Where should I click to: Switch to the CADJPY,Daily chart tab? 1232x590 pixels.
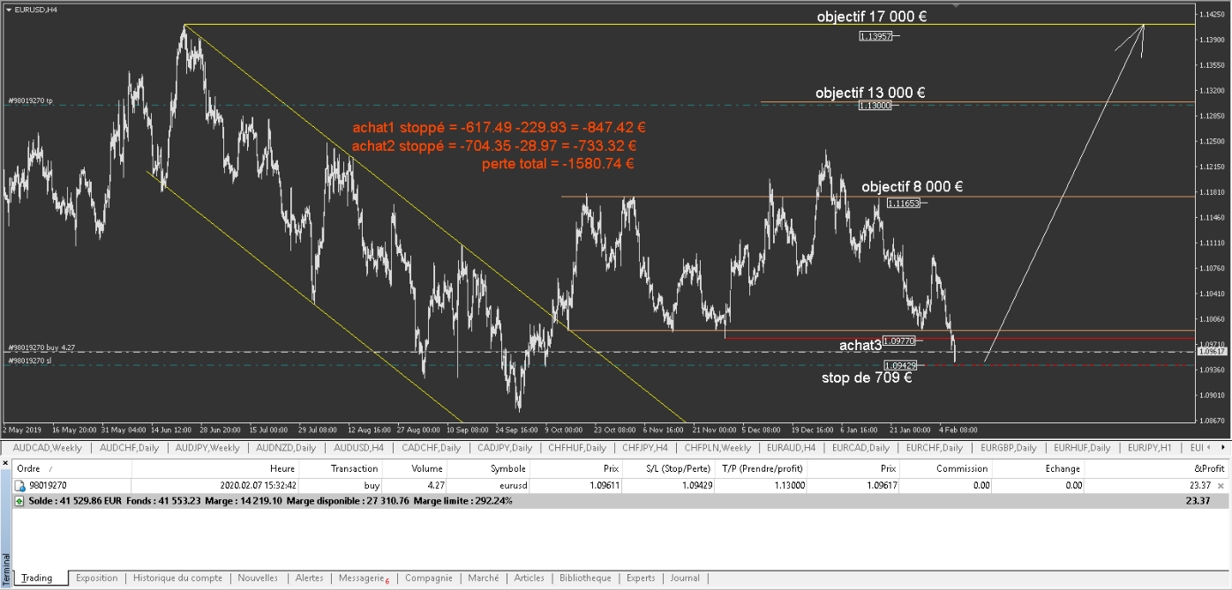[x=505, y=448]
